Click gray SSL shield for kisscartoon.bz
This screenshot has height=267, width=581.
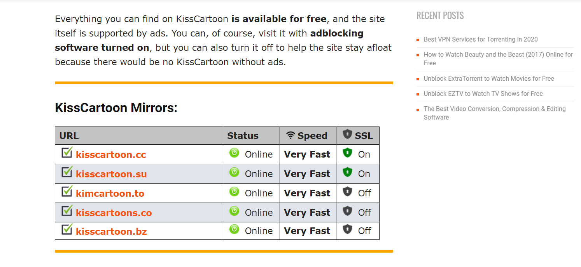pyautogui.click(x=347, y=229)
